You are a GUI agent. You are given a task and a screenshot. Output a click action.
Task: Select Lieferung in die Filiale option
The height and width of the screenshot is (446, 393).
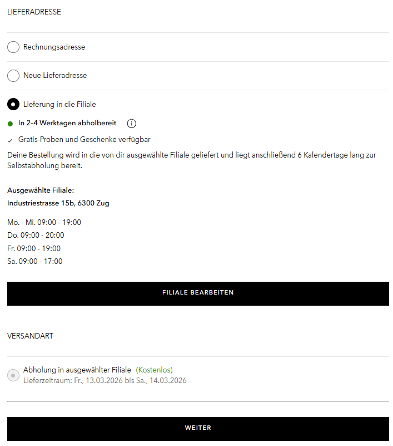pos(13,104)
